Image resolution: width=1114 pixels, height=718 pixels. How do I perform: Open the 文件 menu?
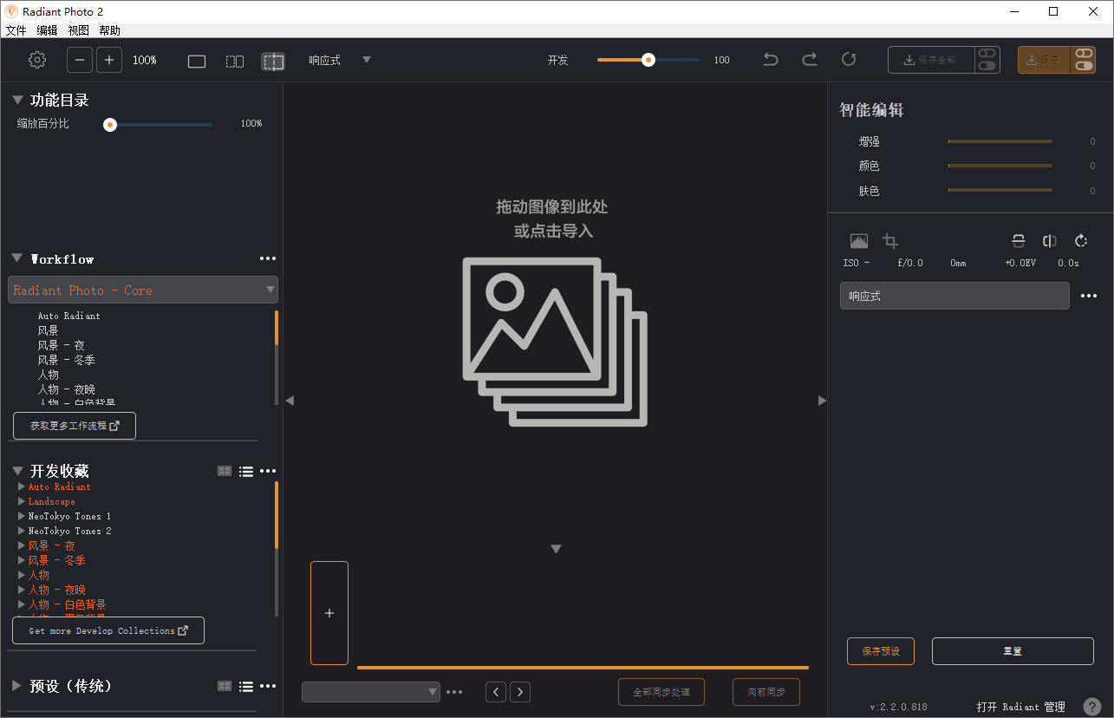tap(16, 30)
